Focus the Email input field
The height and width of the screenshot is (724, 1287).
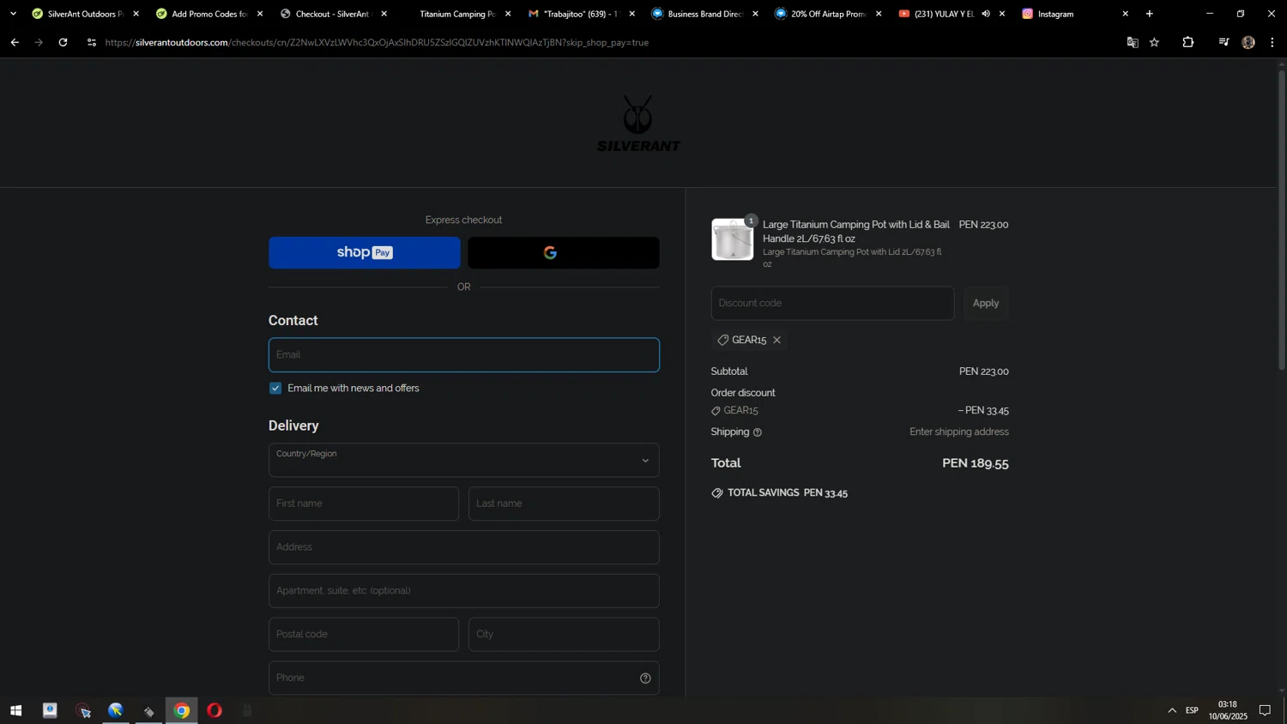click(464, 354)
